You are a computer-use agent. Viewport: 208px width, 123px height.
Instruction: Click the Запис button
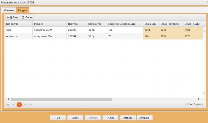pos(75,118)
